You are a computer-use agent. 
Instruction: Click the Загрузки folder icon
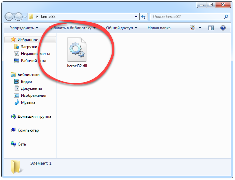[x=17, y=46]
